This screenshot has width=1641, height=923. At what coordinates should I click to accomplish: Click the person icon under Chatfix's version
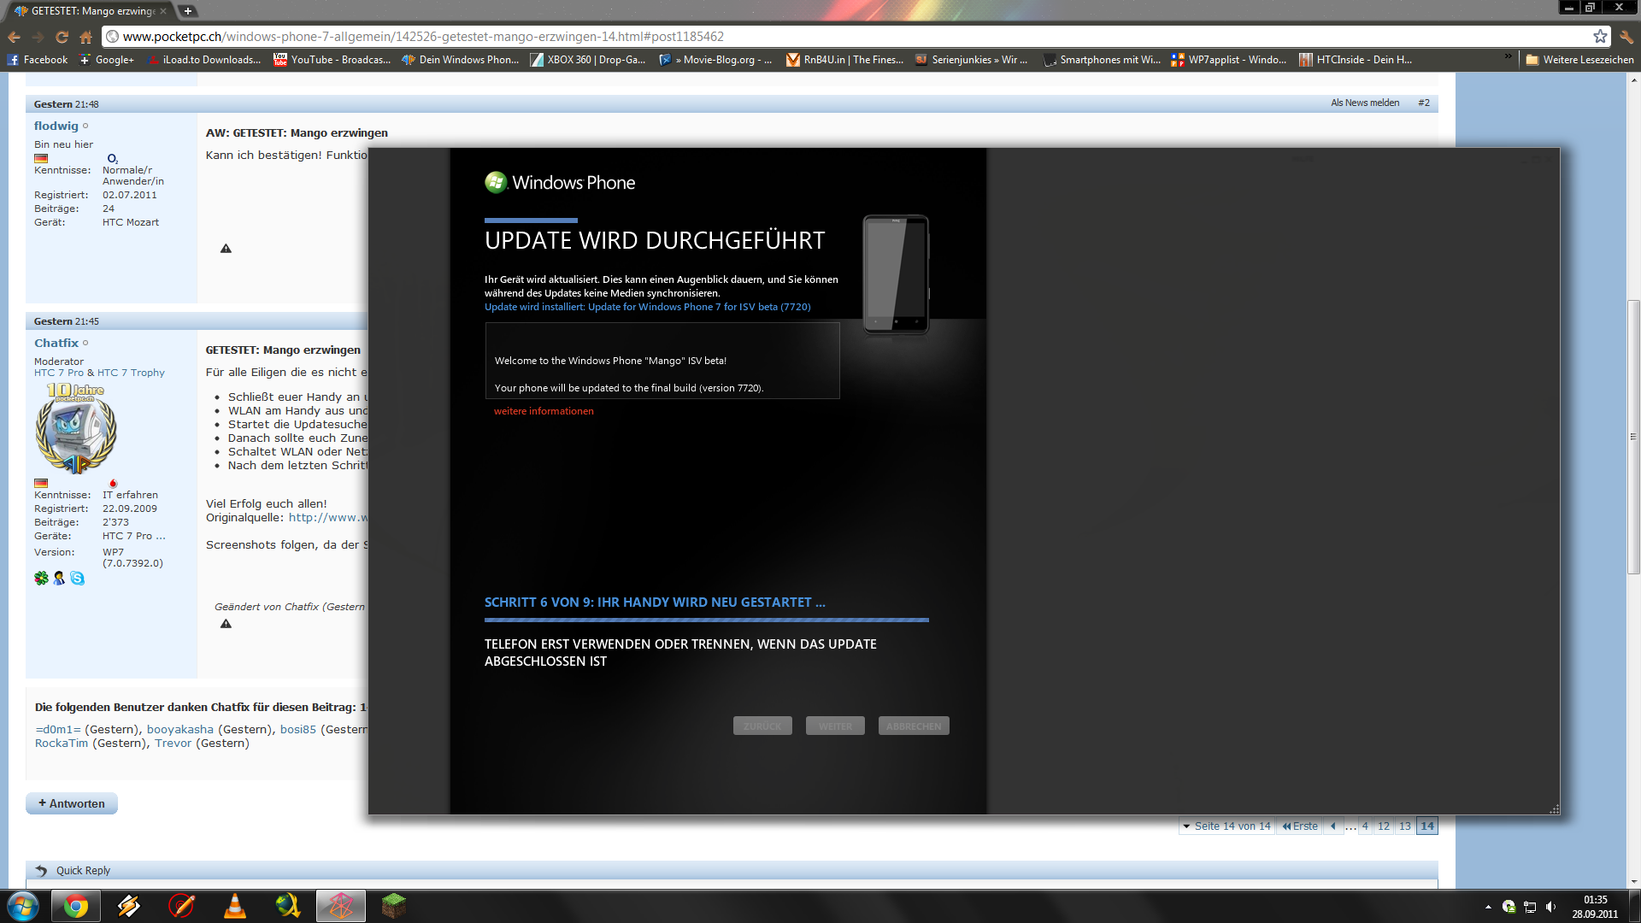[59, 579]
